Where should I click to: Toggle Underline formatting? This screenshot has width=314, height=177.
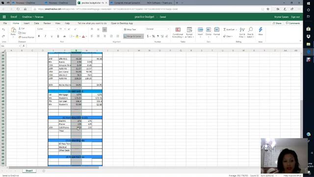pos(52,36)
